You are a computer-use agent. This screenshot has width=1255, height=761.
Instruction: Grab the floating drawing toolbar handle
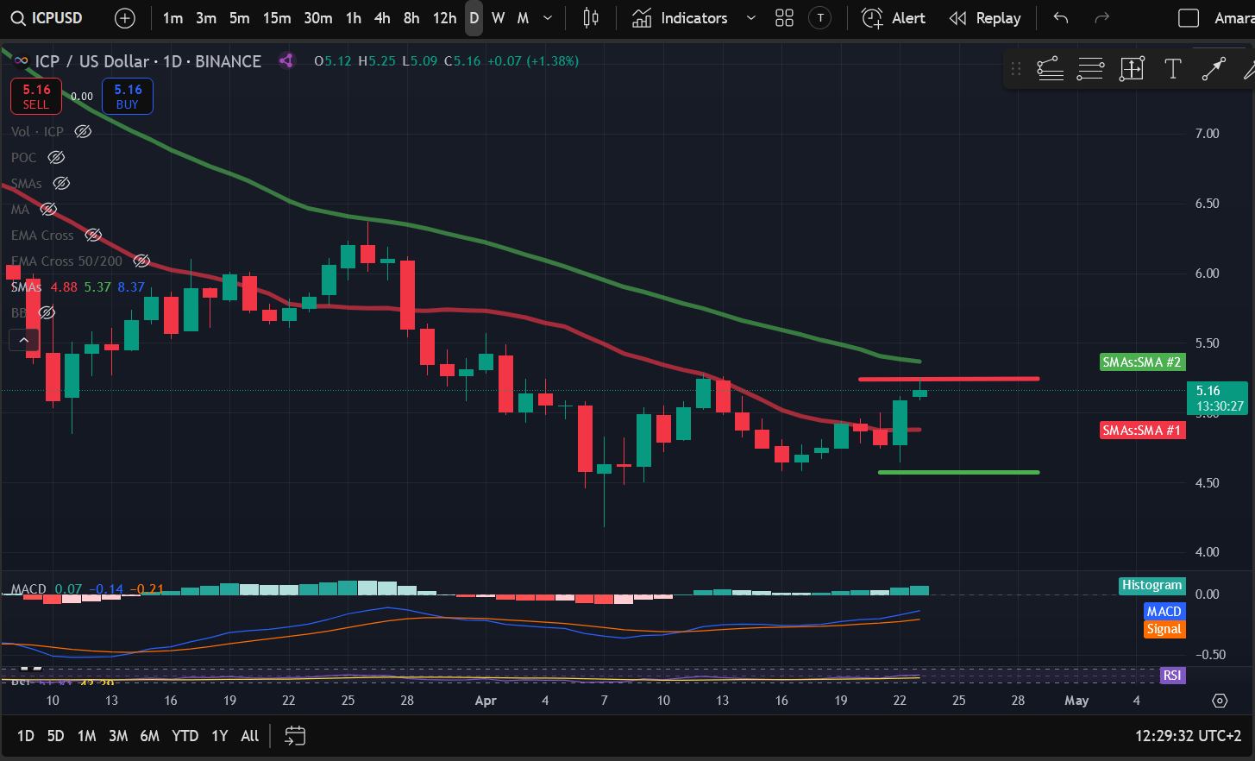click(x=1016, y=69)
